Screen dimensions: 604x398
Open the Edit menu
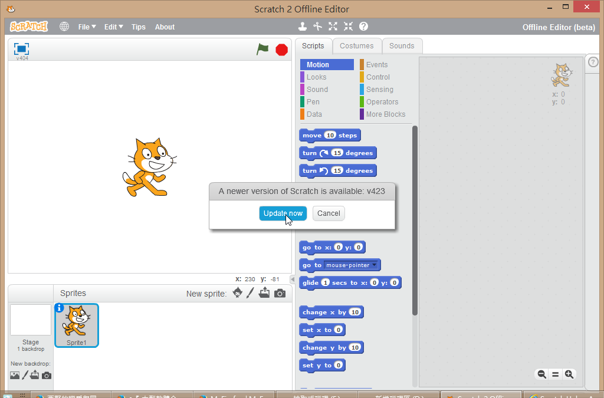(x=113, y=27)
